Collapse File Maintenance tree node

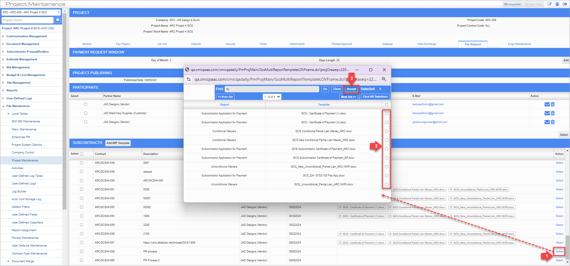tap(3, 106)
